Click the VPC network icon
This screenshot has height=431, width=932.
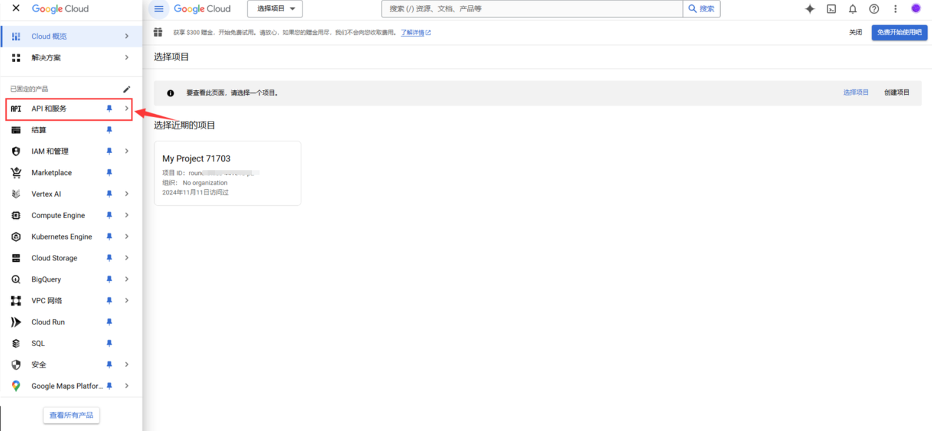16,301
